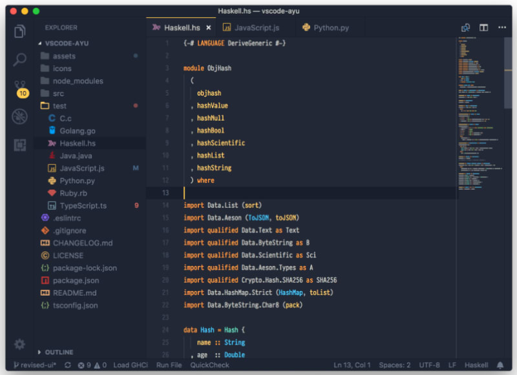
Task: Click QuickCheck in status bar
Action: coord(209,365)
